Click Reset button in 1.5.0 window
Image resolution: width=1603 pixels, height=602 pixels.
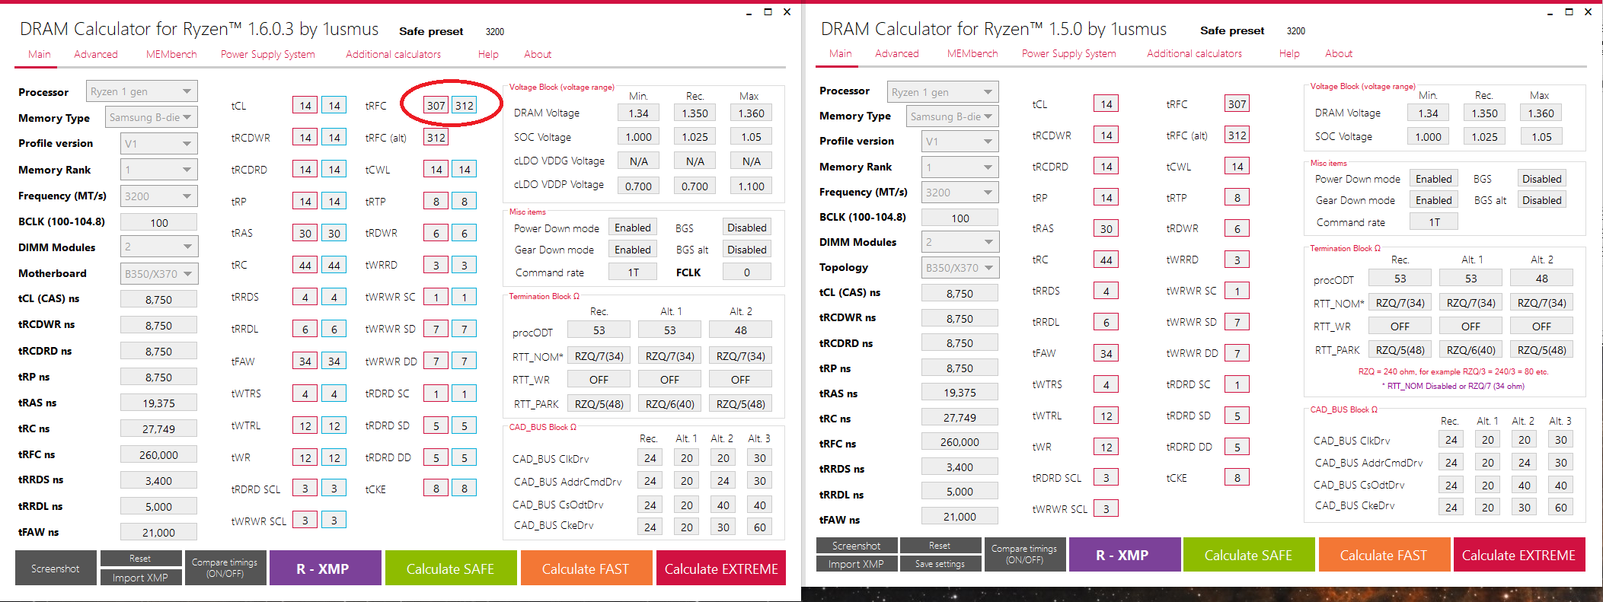[940, 546]
